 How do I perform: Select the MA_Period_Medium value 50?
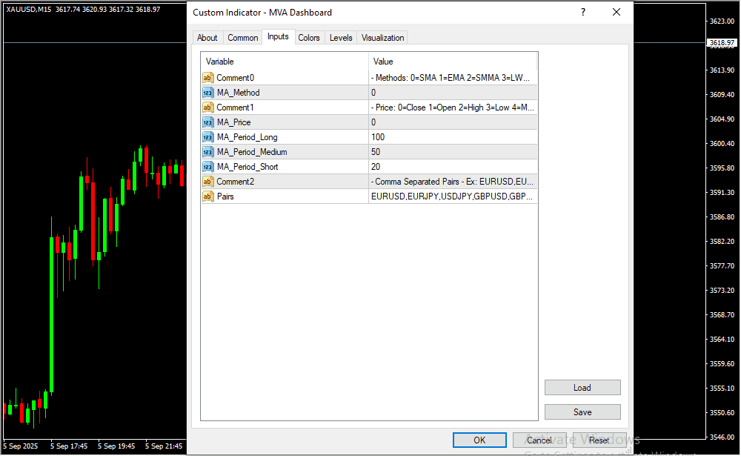point(453,152)
